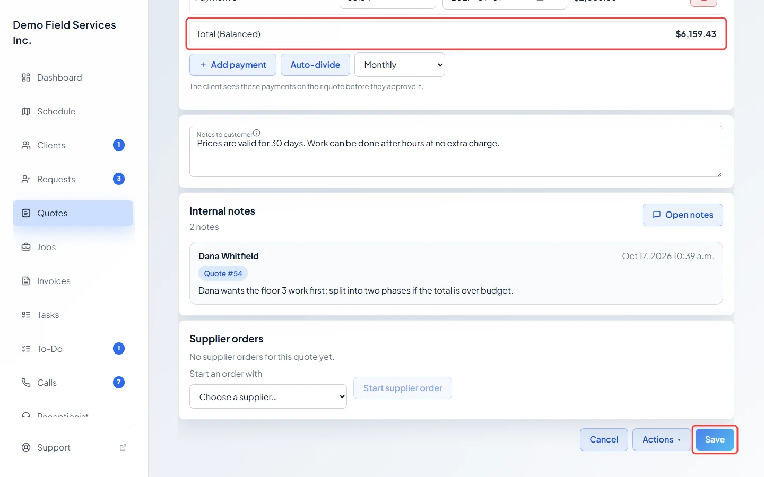Click the Demo Field Services Inc. title
The image size is (764, 477).
click(64, 32)
